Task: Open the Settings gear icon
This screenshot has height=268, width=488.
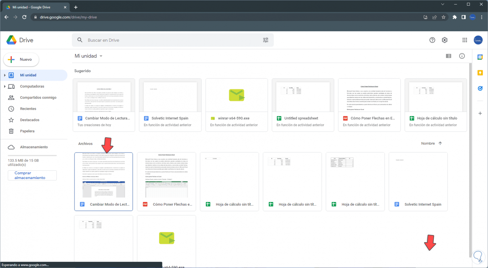Action: click(x=445, y=40)
